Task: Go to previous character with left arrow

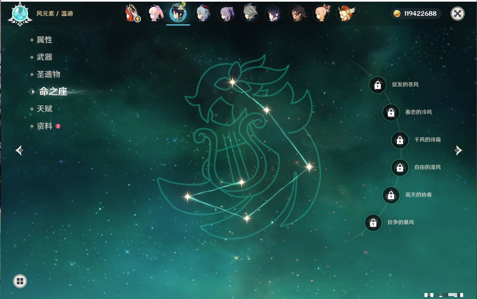Action: coord(19,150)
